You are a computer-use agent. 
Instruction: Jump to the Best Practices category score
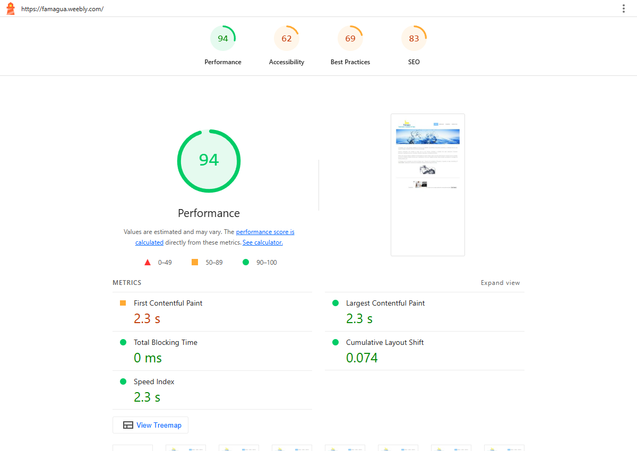350,46
